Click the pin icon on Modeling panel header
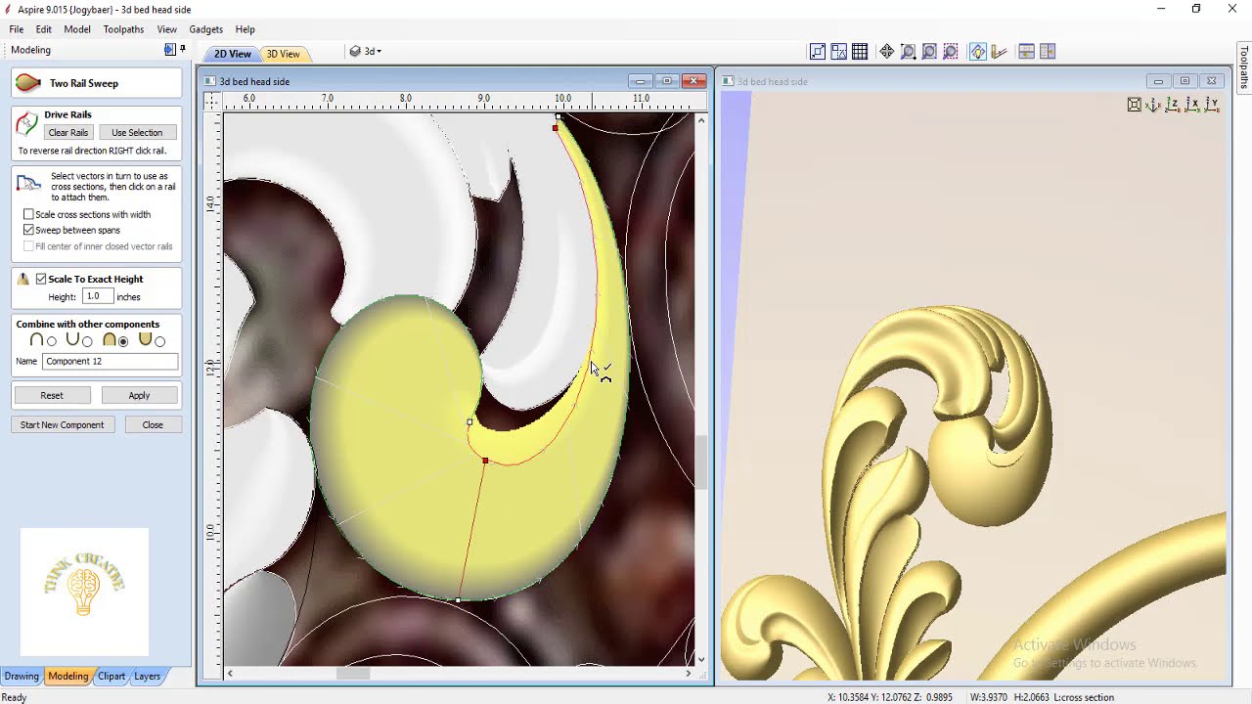The image size is (1252, 704). tap(182, 49)
